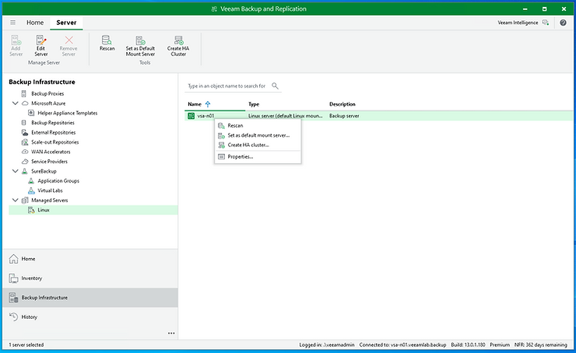
Task: Select External Repositories node
Action: 53,132
